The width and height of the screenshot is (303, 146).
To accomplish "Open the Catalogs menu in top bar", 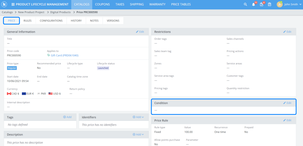I will click(x=82, y=5).
